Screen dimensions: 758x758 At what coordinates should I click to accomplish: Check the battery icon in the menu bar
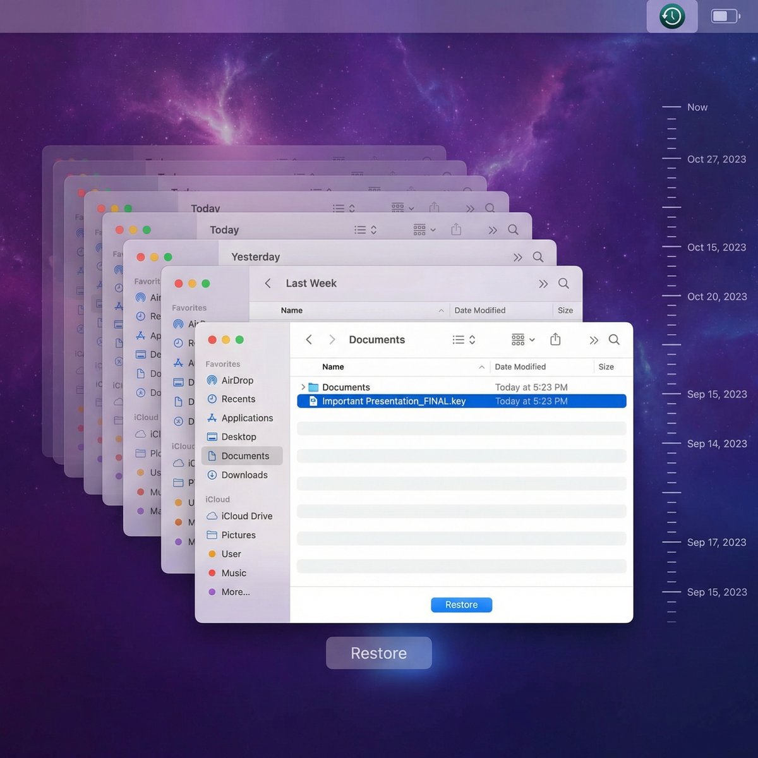click(x=724, y=16)
